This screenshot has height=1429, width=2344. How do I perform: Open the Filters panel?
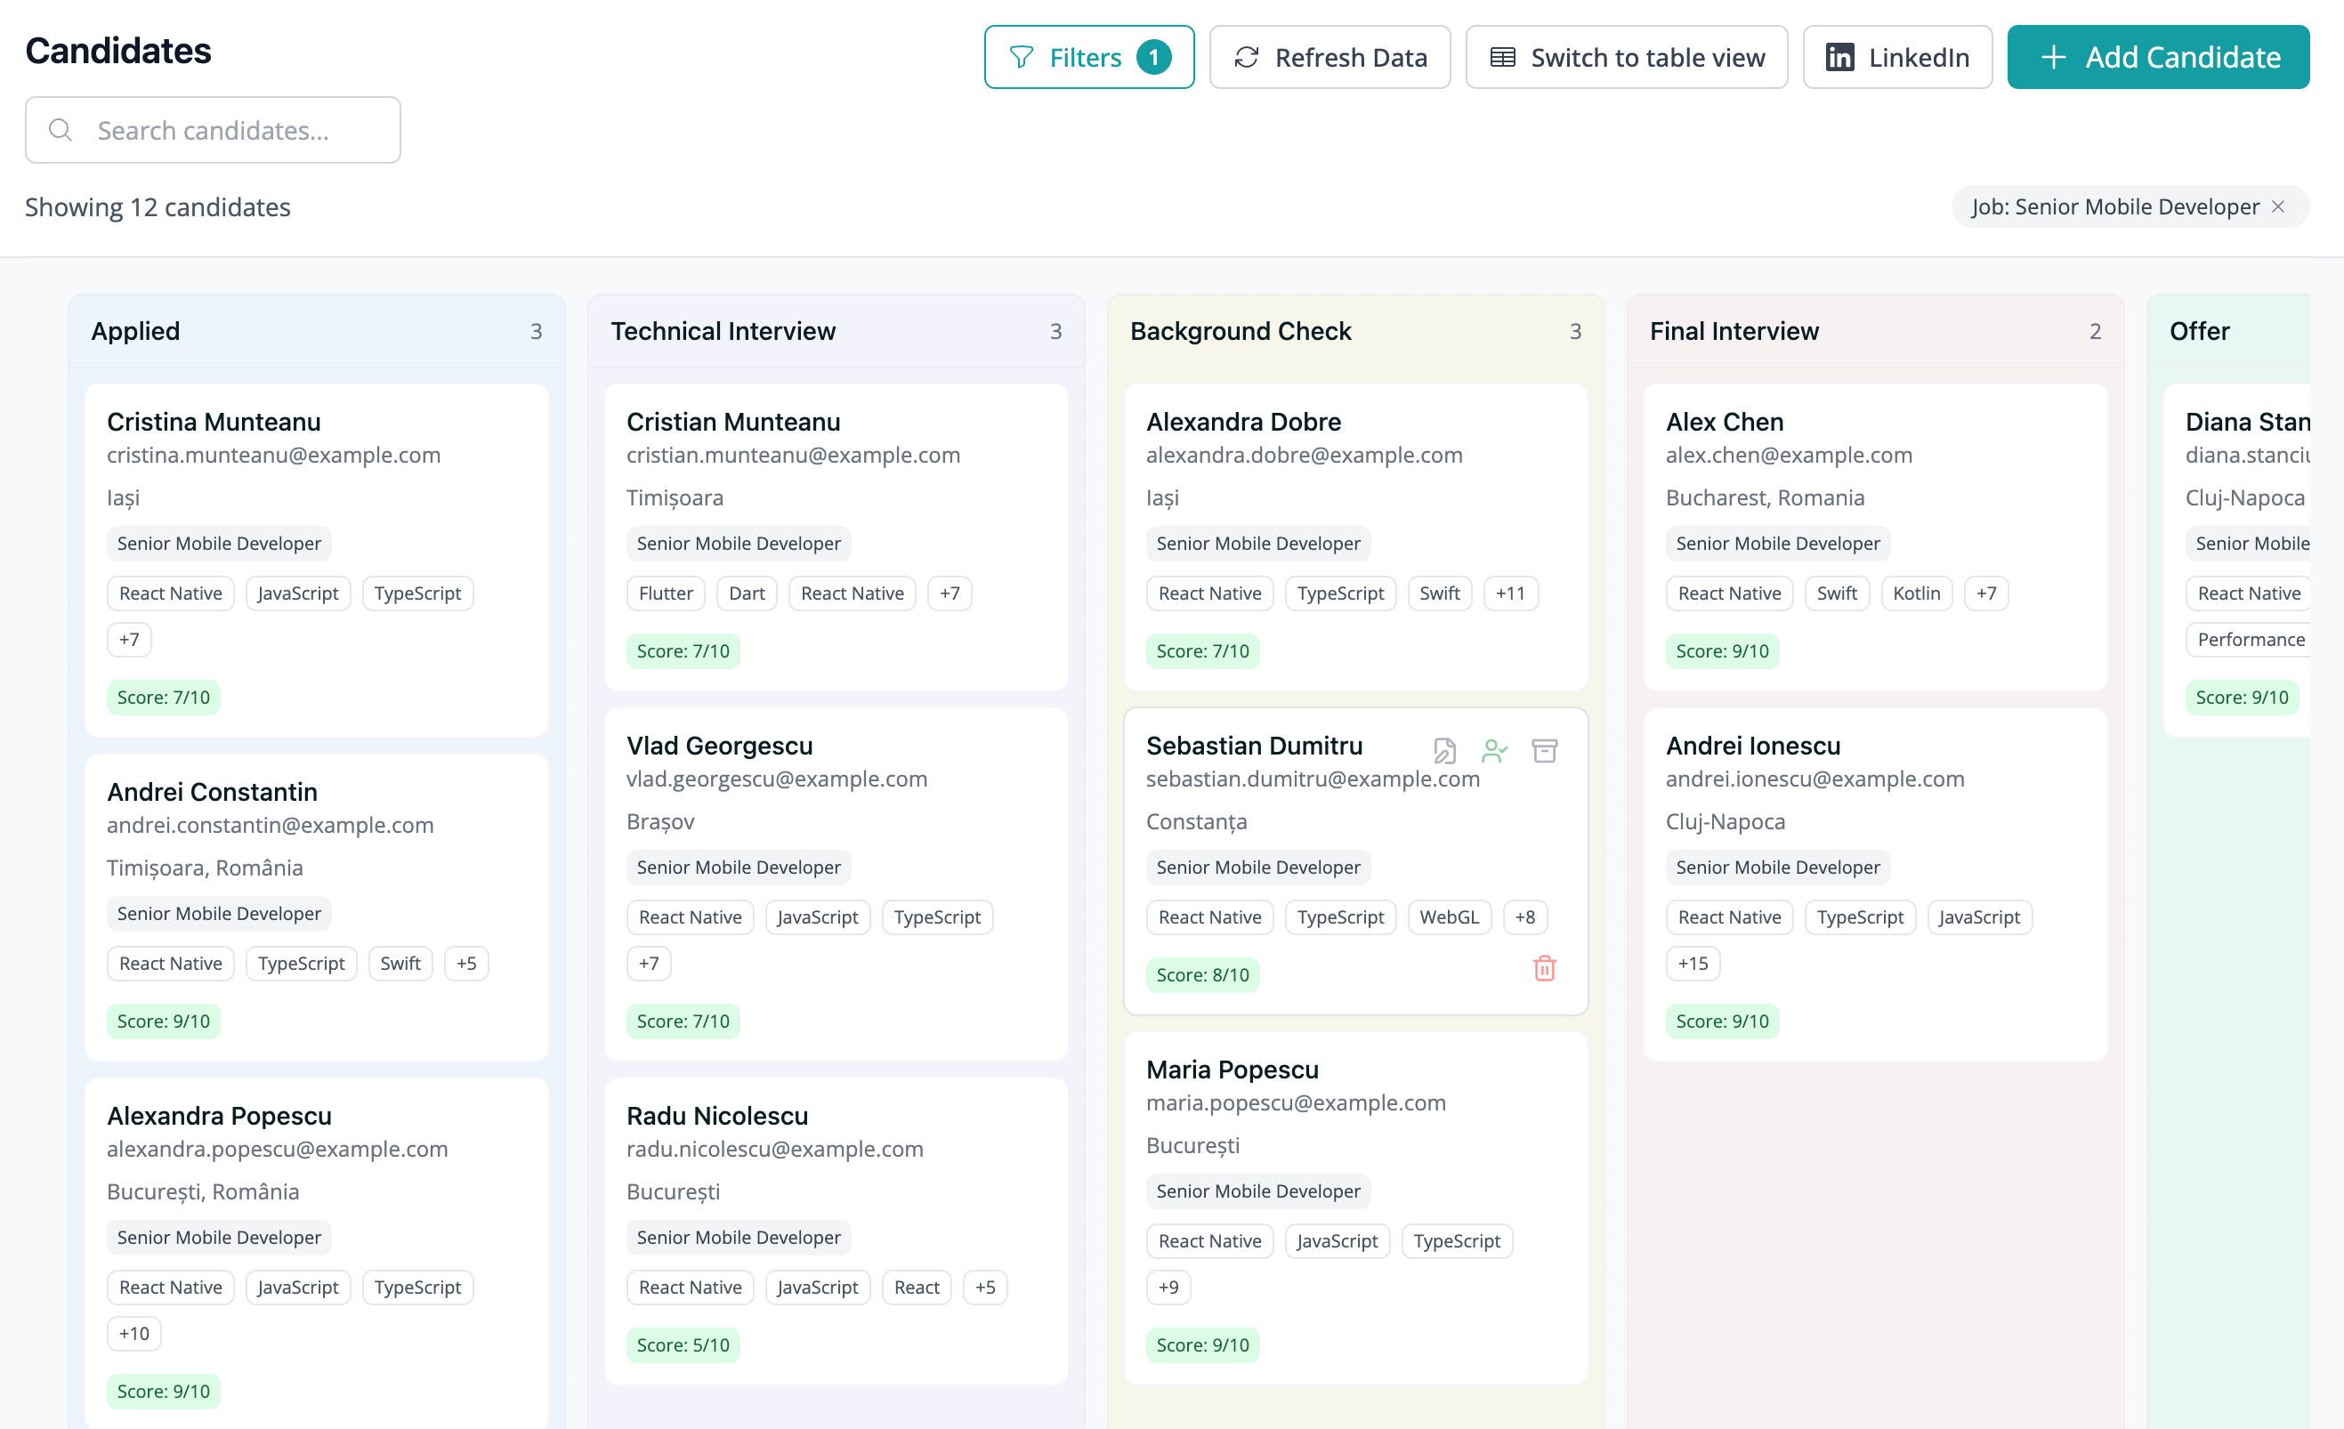coord(1088,57)
